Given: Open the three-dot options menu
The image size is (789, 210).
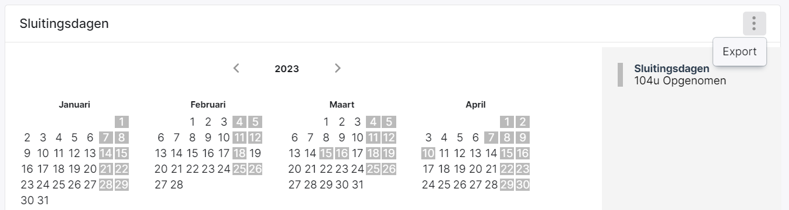Looking at the screenshot, I should [x=754, y=24].
